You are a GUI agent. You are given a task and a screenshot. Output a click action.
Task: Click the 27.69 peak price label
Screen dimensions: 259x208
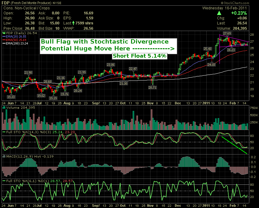tap(227, 34)
